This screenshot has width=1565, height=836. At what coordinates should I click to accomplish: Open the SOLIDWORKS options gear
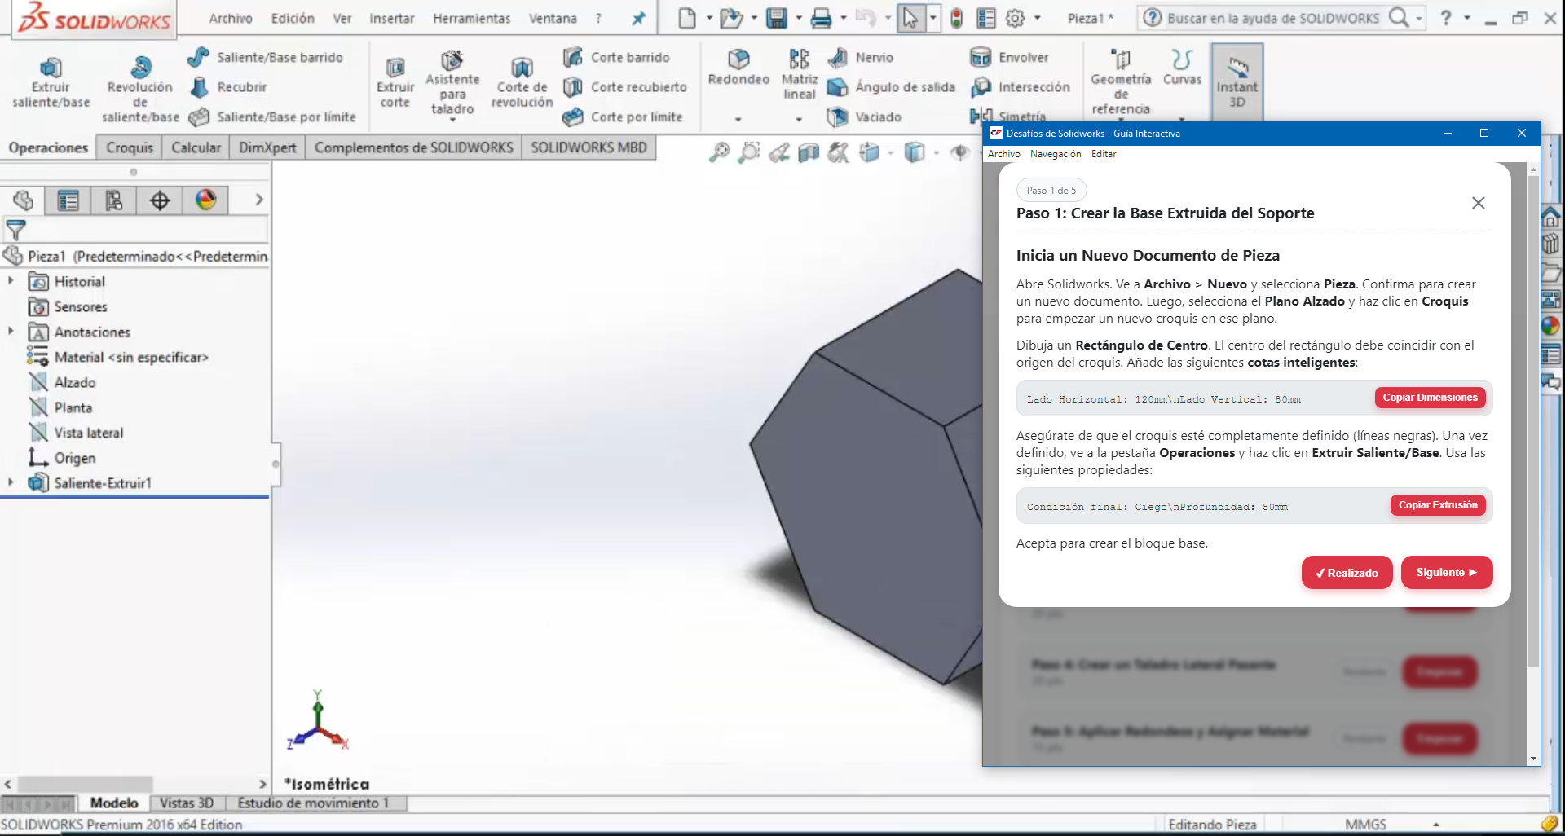tap(1015, 18)
